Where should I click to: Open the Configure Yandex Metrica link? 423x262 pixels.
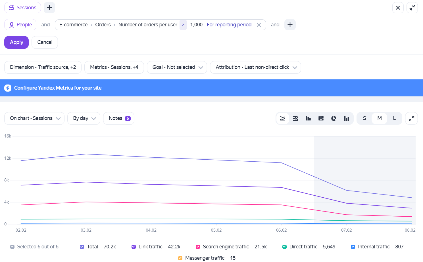(43, 88)
